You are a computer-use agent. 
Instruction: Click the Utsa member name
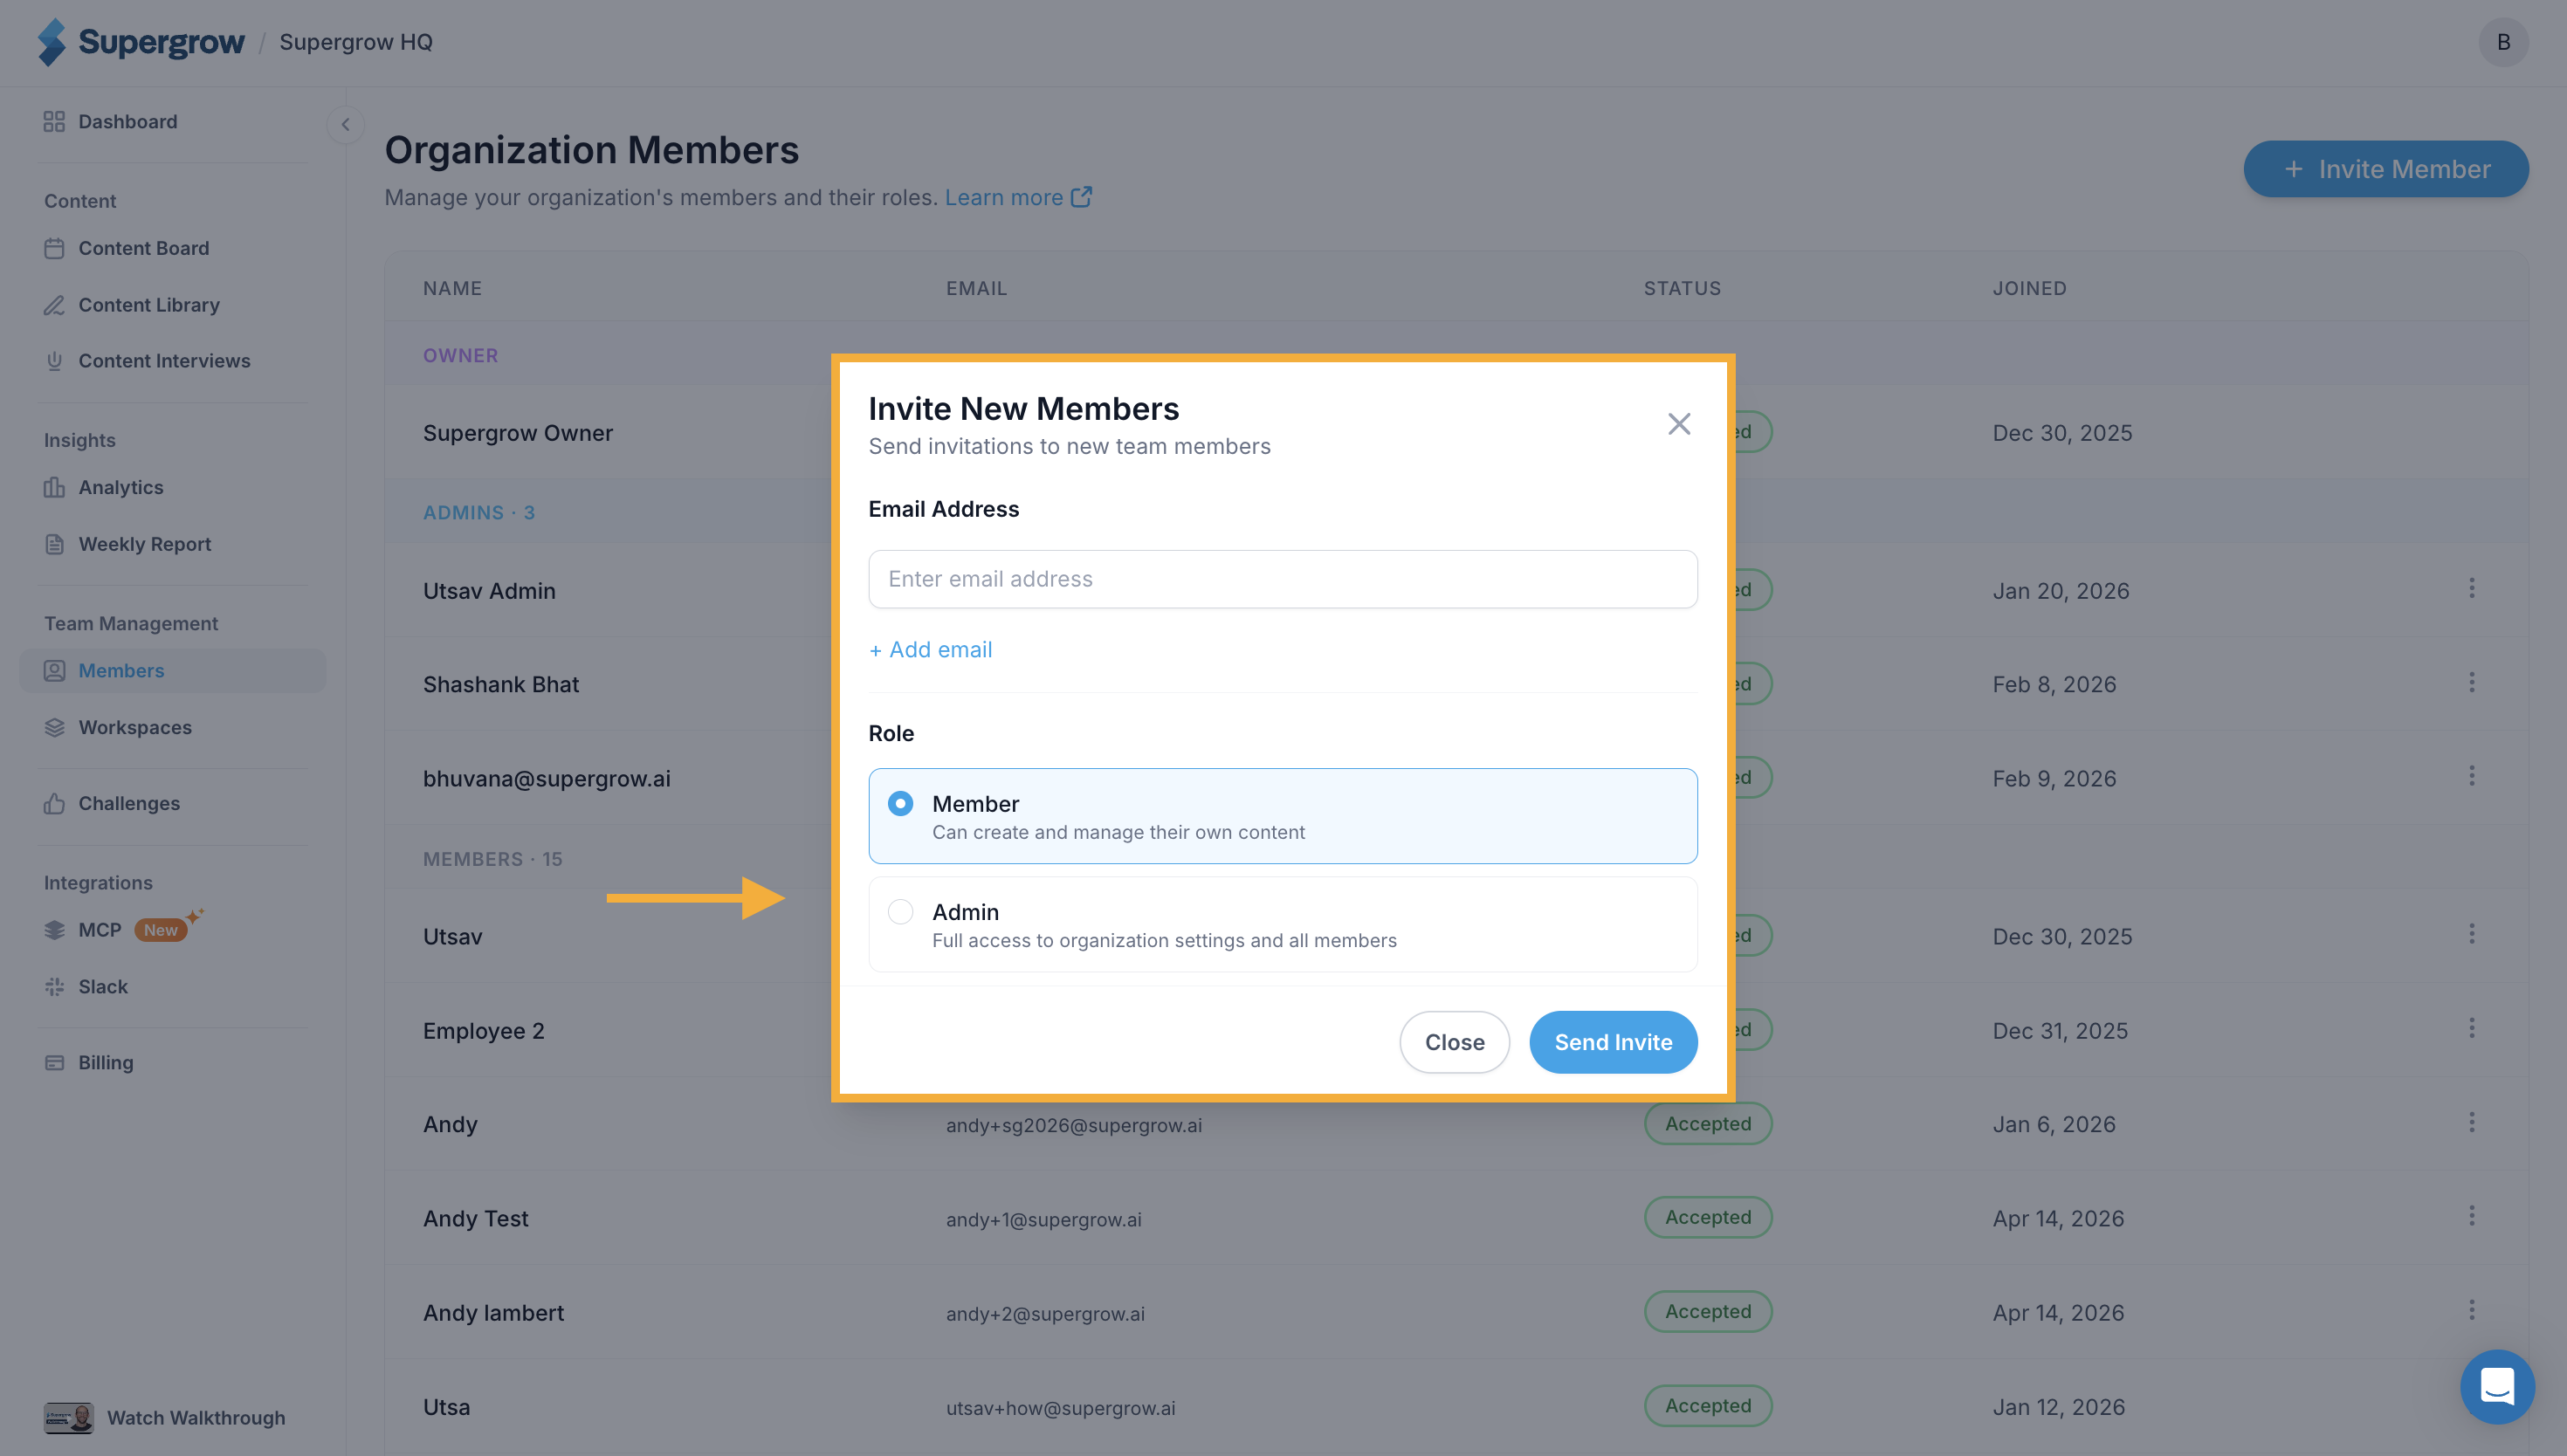pyautogui.click(x=446, y=1407)
